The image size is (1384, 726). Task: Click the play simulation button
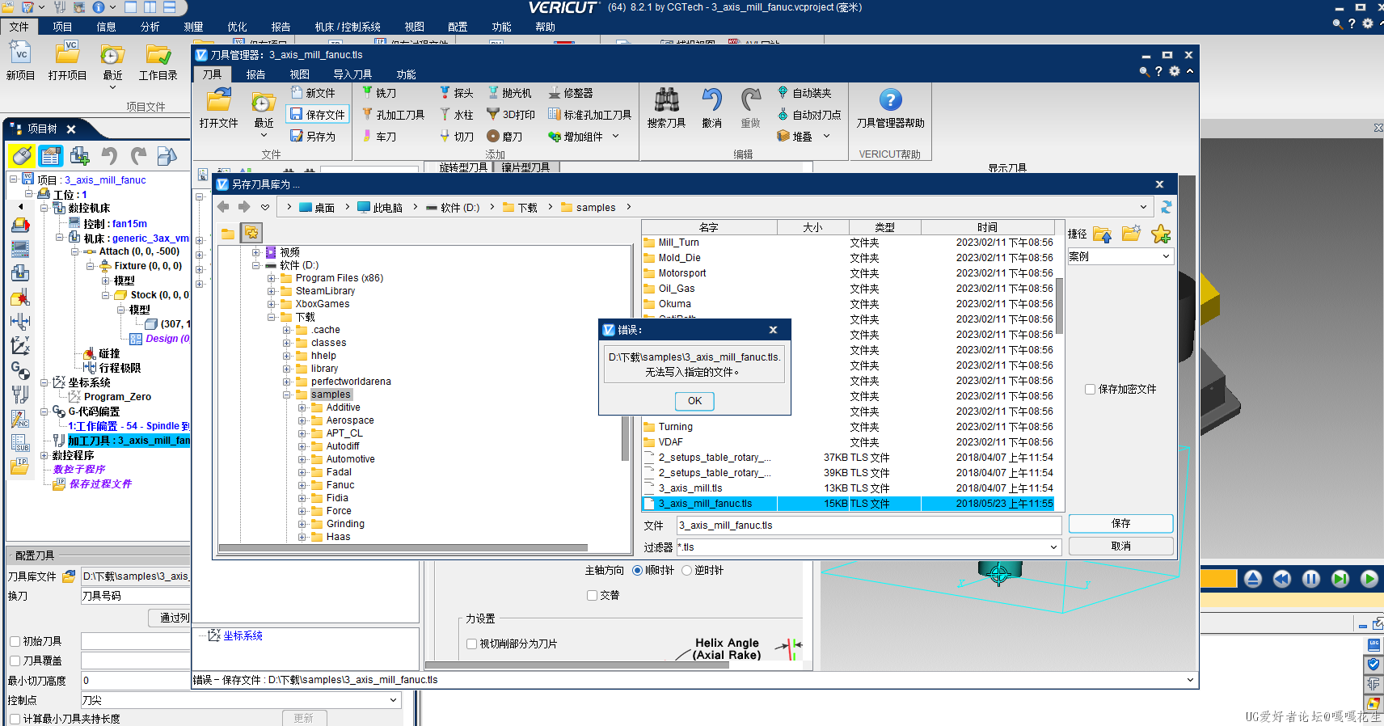1369,579
